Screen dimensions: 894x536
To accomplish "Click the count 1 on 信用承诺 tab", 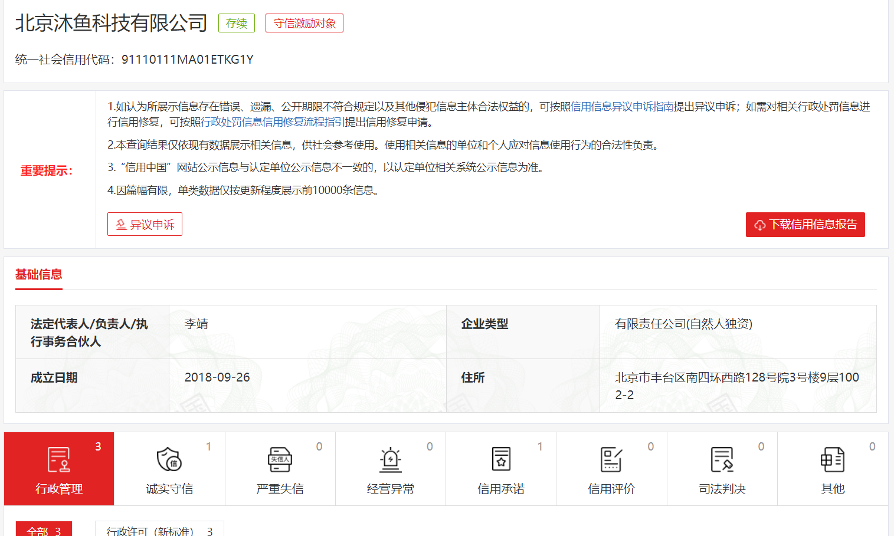I will pyautogui.click(x=540, y=446).
